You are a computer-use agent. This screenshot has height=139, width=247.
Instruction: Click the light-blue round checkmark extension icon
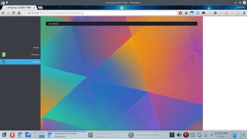point(198,13)
